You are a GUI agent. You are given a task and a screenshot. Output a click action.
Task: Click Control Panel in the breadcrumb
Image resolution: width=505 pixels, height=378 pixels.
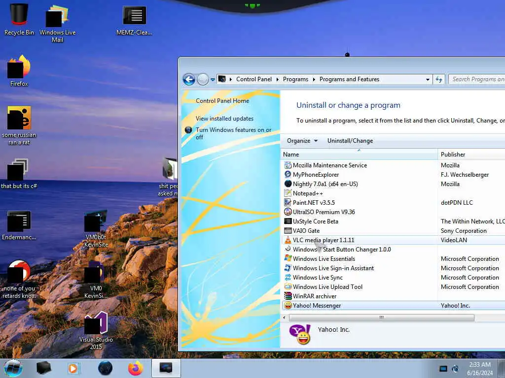(254, 79)
